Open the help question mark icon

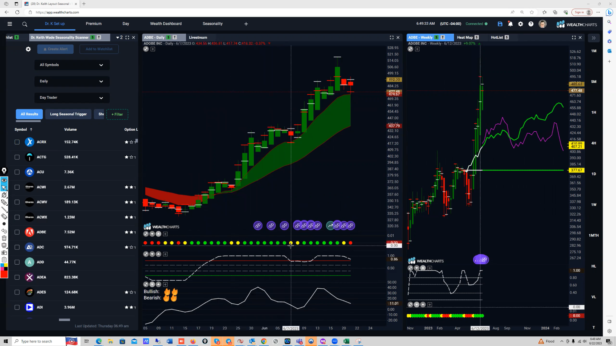531,24
